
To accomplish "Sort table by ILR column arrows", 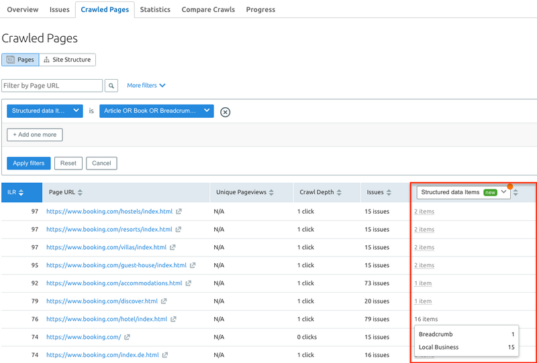I will (21, 192).
